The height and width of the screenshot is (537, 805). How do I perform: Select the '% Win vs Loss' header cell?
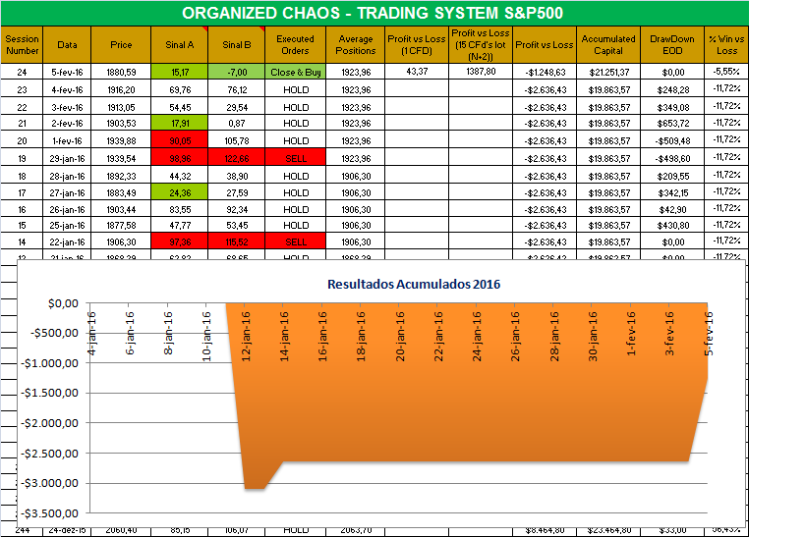pyautogui.click(x=726, y=44)
